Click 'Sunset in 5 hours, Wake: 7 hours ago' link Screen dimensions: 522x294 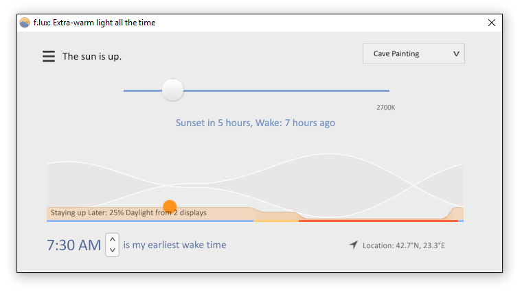(x=256, y=123)
